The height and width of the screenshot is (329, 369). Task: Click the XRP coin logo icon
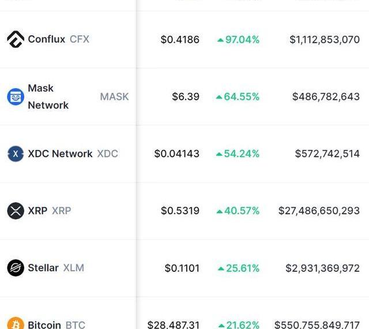pyautogui.click(x=16, y=211)
